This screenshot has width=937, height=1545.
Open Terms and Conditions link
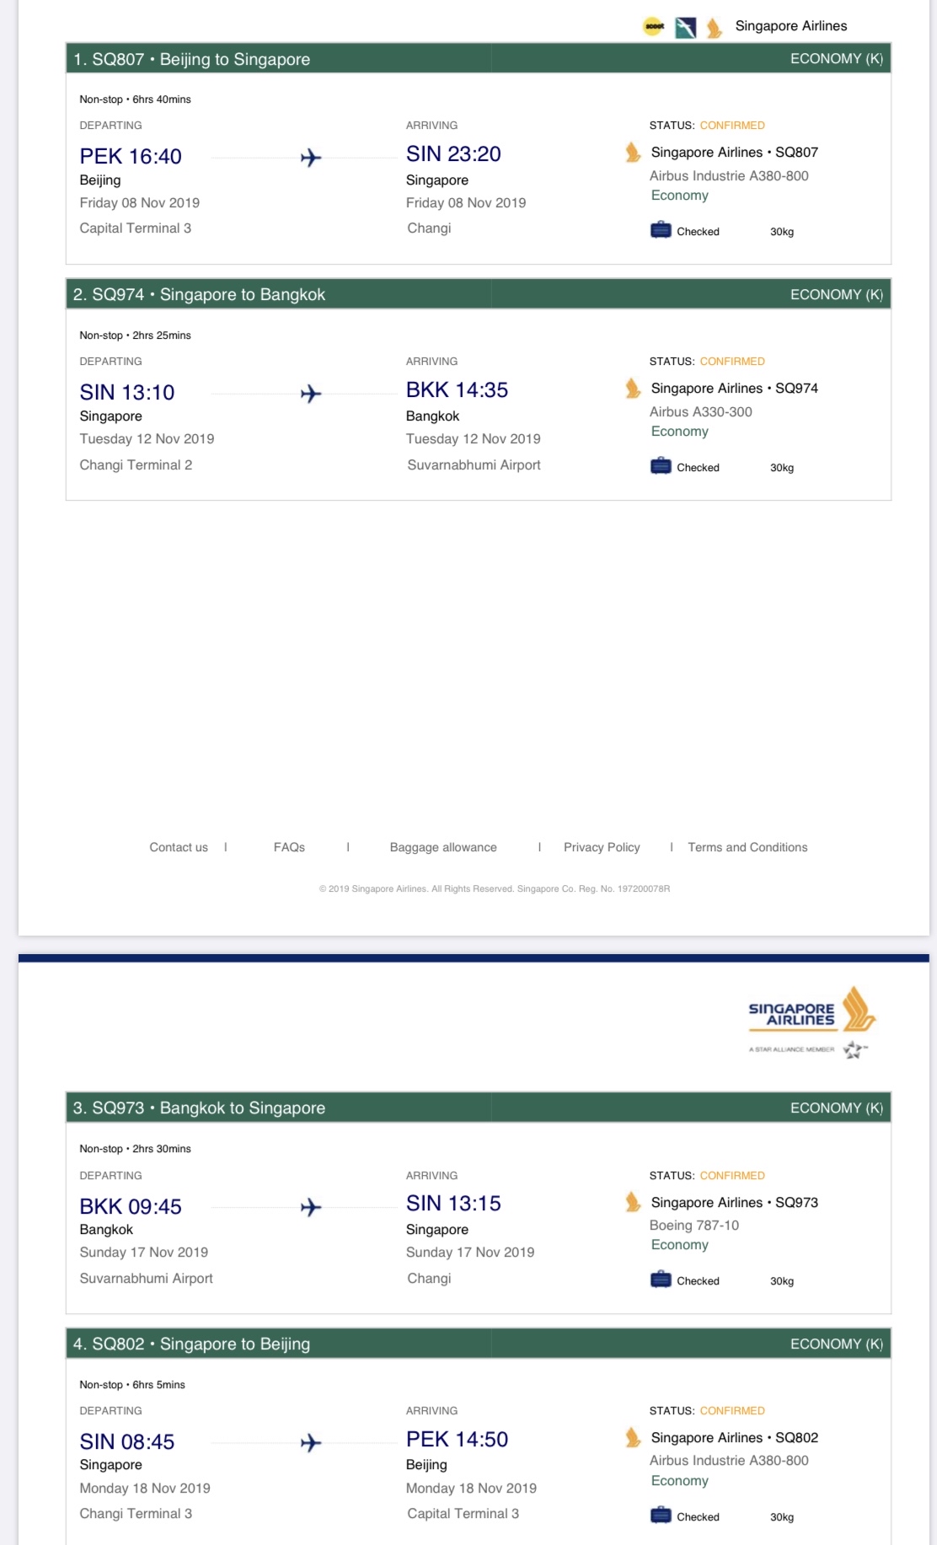pos(747,847)
